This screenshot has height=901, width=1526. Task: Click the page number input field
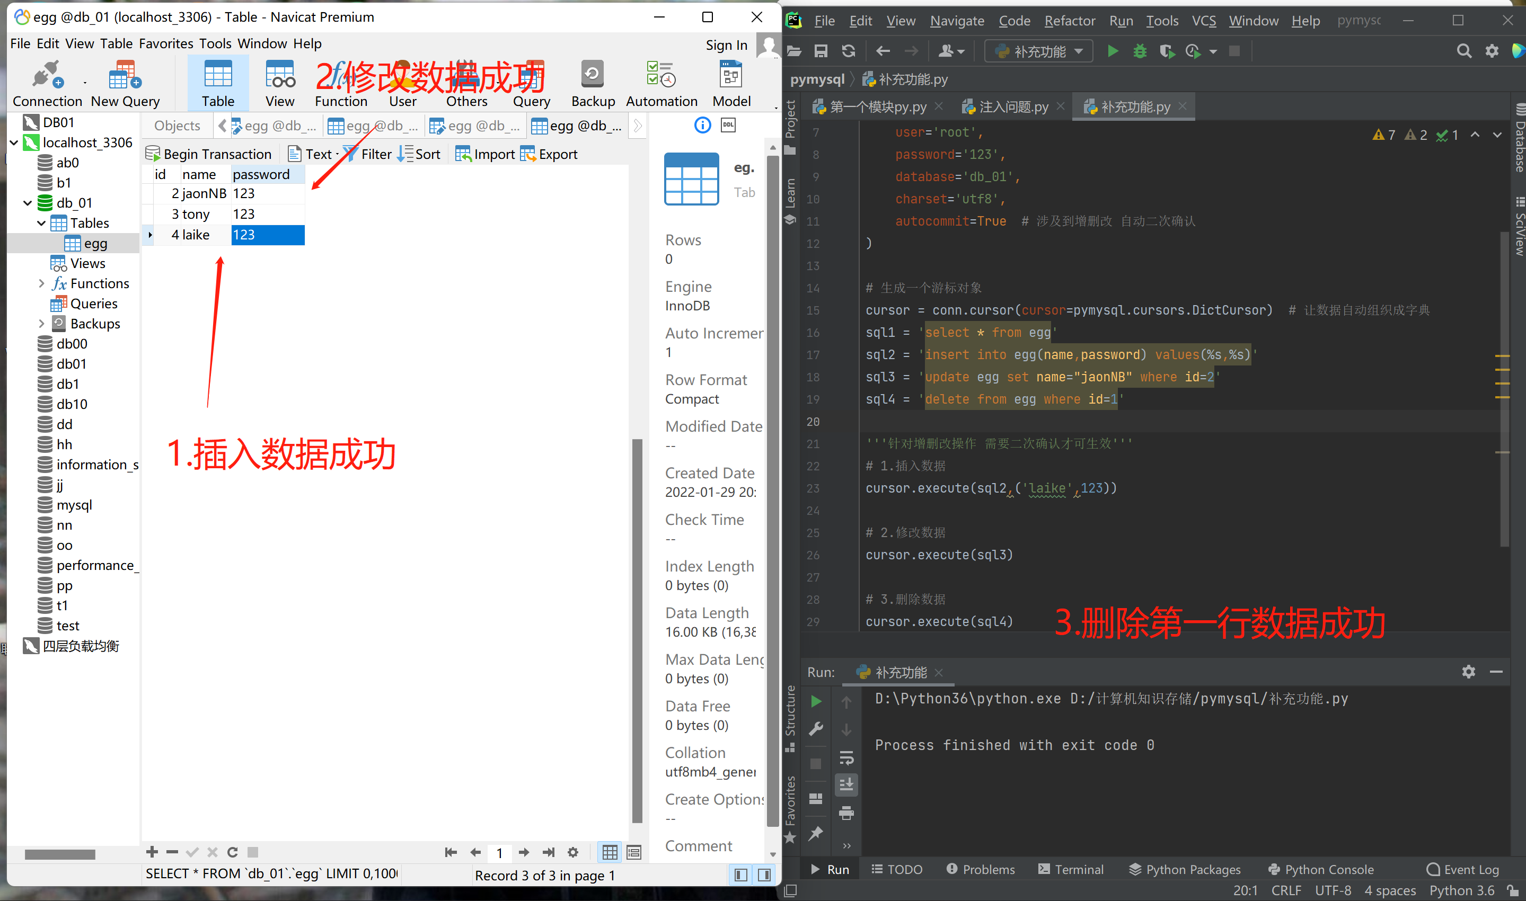(499, 852)
